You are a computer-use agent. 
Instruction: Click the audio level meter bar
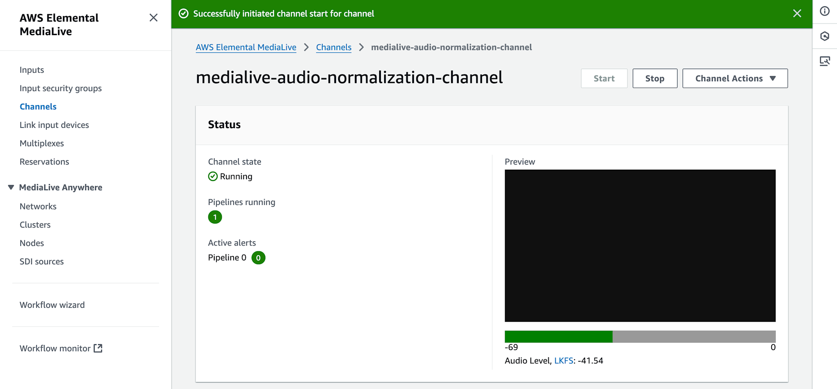(640, 337)
